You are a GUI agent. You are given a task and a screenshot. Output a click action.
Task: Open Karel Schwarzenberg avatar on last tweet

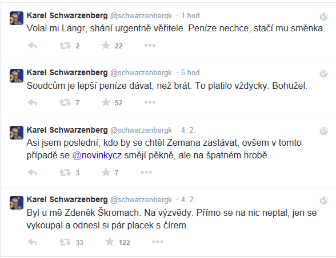click(17, 203)
